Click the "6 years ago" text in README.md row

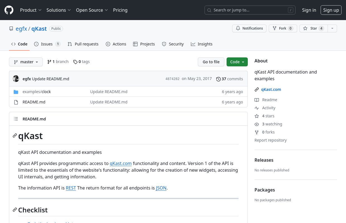click(232, 102)
